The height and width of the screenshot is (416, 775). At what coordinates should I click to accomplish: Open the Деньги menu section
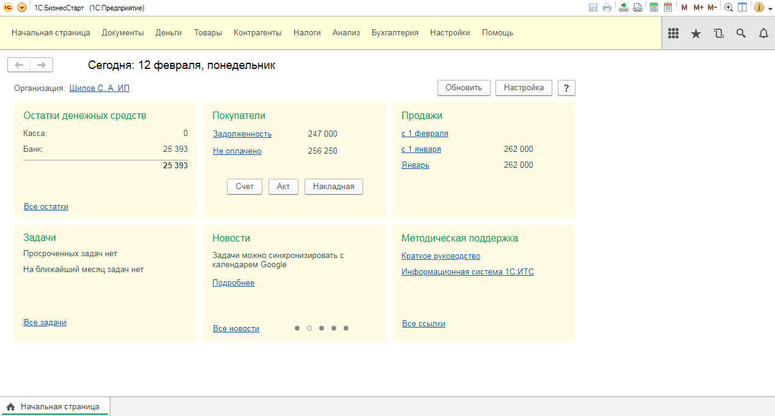(x=168, y=33)
